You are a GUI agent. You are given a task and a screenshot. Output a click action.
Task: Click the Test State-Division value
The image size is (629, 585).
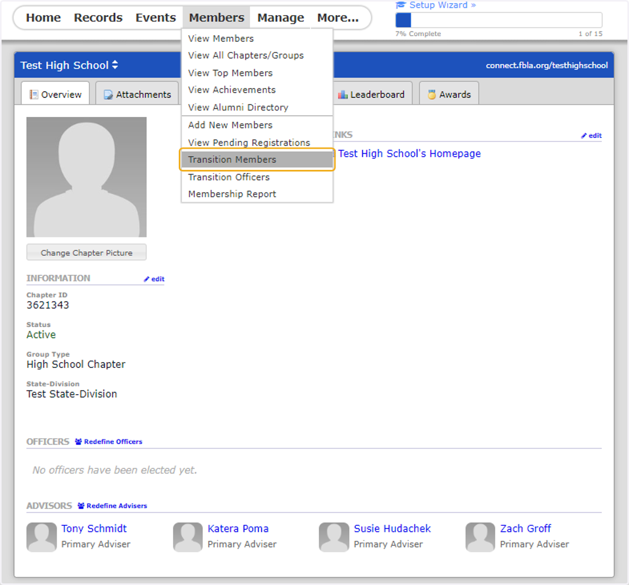click(x=72, y=394)
